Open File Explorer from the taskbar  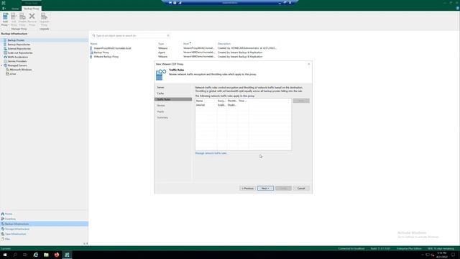tap(46, 255)
